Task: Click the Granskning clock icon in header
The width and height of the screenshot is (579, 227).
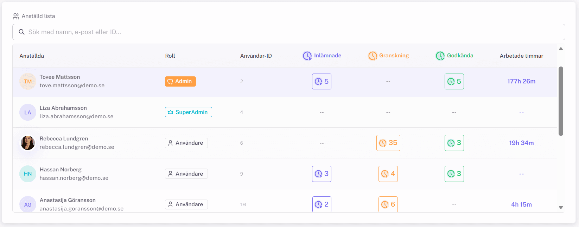Action: [372, 56]
